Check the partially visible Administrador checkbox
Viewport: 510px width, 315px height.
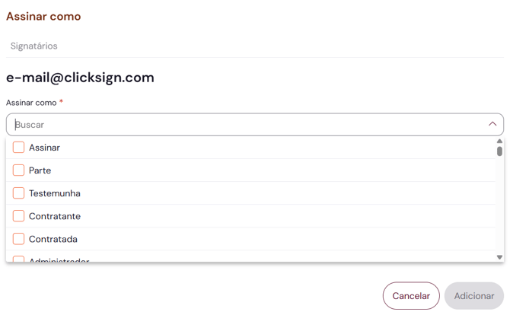[19, 259]
